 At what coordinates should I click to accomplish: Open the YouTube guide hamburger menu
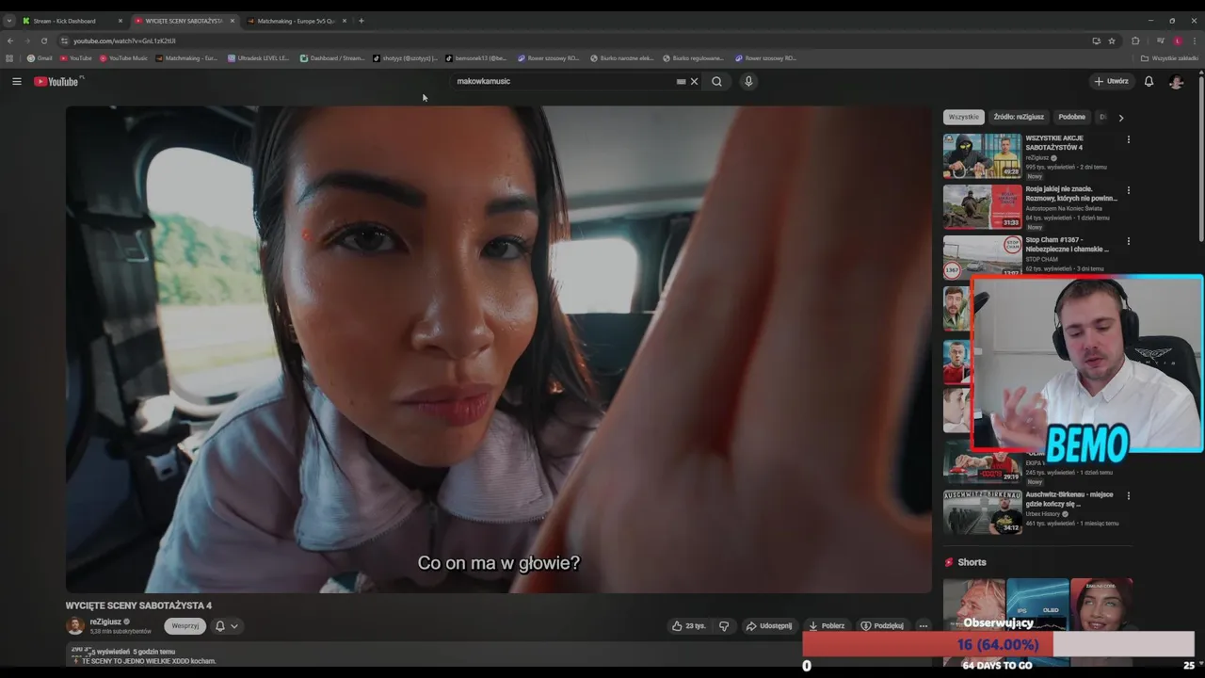[x=16, y=81]
